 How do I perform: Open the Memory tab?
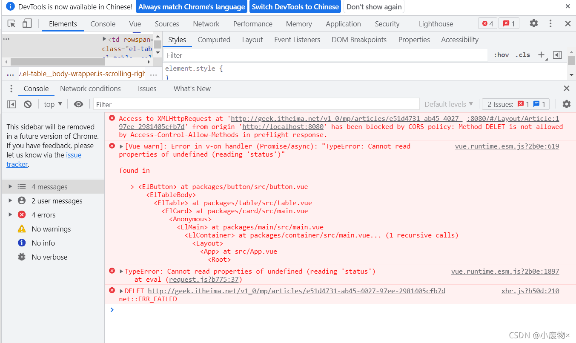tap(299, 24)
